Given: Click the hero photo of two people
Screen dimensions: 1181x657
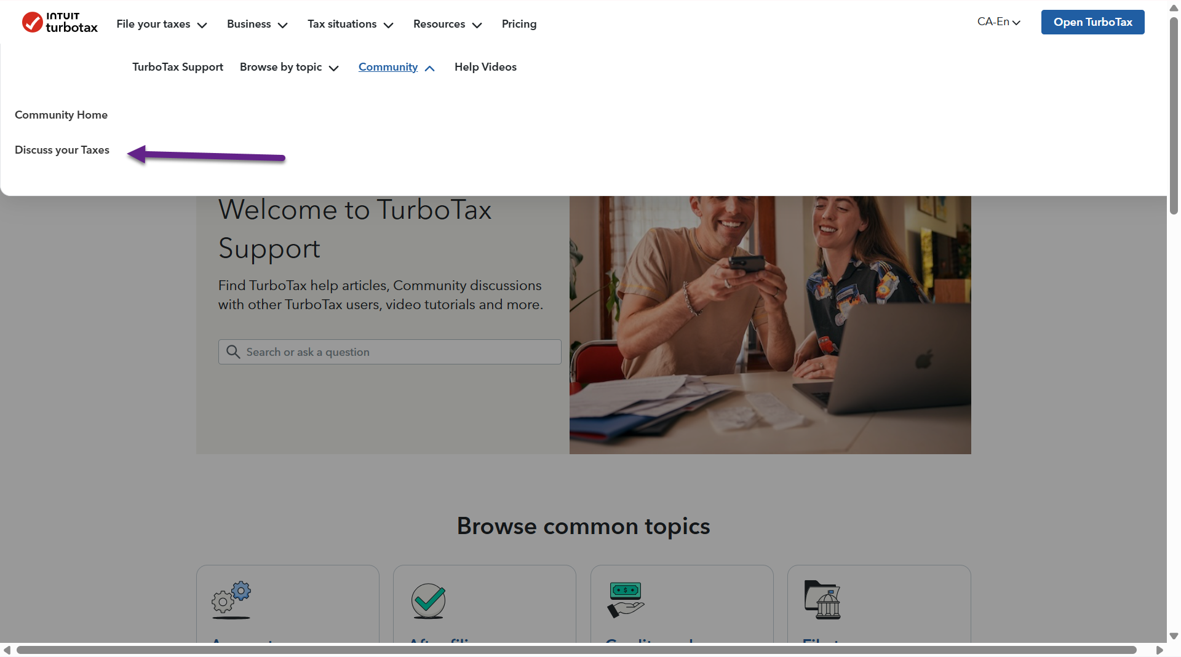Looking at the screenshot, I should (x=770, y=325).
